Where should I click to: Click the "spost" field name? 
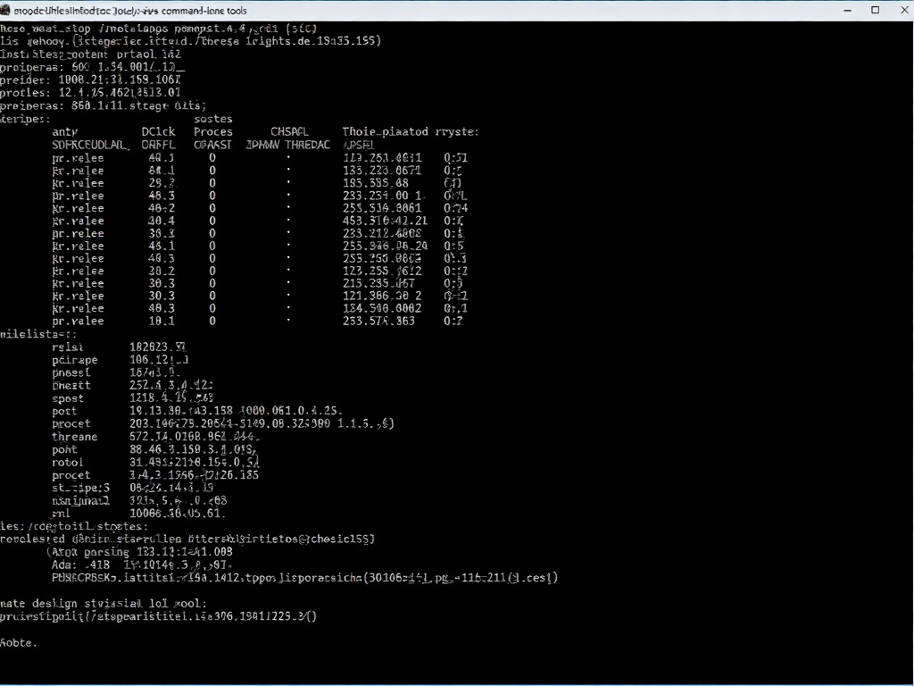point(68,399)
